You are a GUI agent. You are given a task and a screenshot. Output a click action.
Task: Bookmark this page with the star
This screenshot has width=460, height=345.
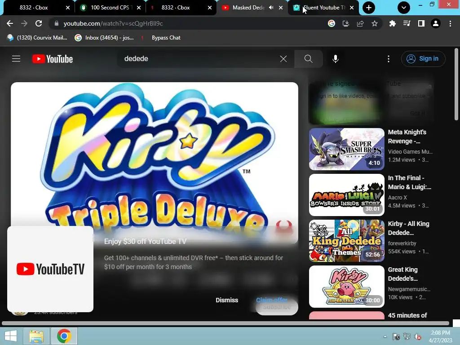click(x=375, y=23)
